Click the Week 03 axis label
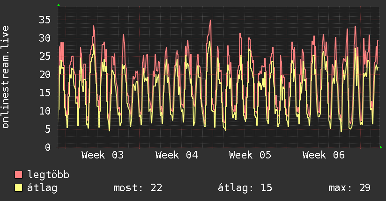386x201 pixels. coord(103,155)
